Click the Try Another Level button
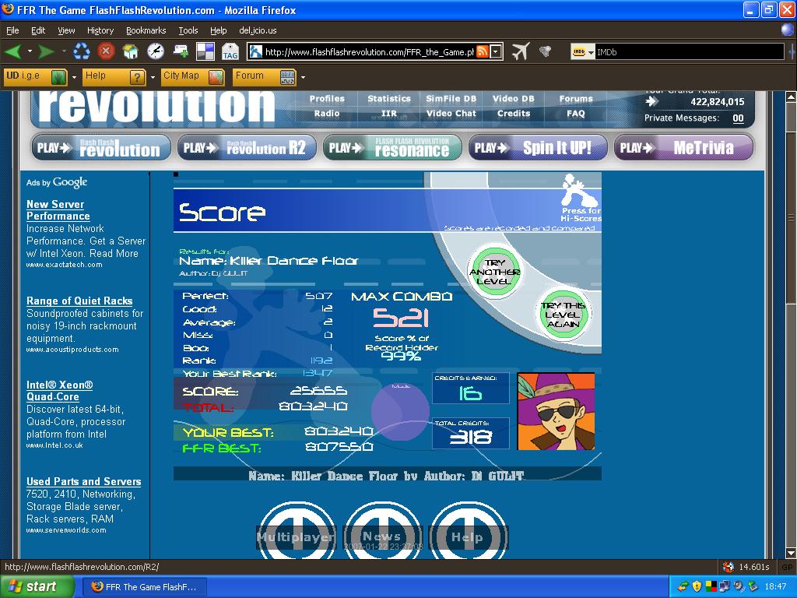This screenshot has width=797, height=598. pyautogui.click(x=494, y=272)
